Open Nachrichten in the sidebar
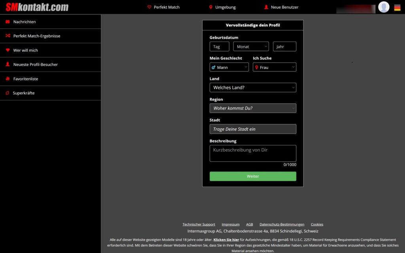The image size is (405, 253). tap(50, 22)
